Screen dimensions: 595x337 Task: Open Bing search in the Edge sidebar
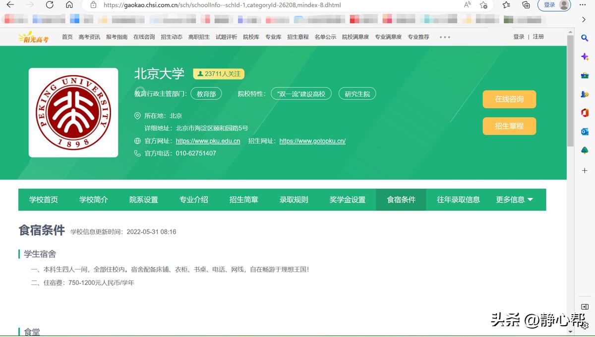point(584,37)
